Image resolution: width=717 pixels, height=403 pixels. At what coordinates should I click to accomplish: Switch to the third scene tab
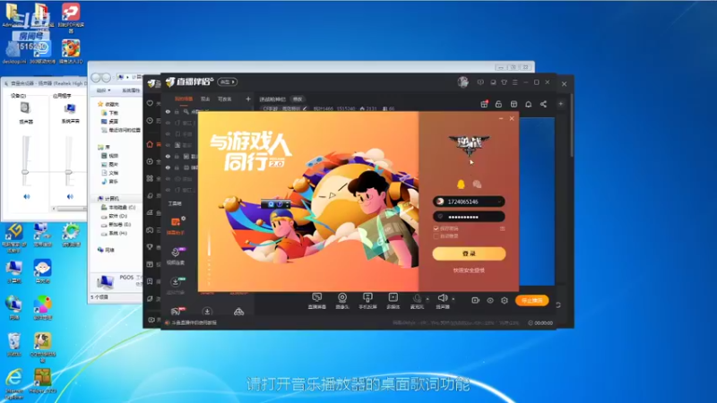point(225,99)
